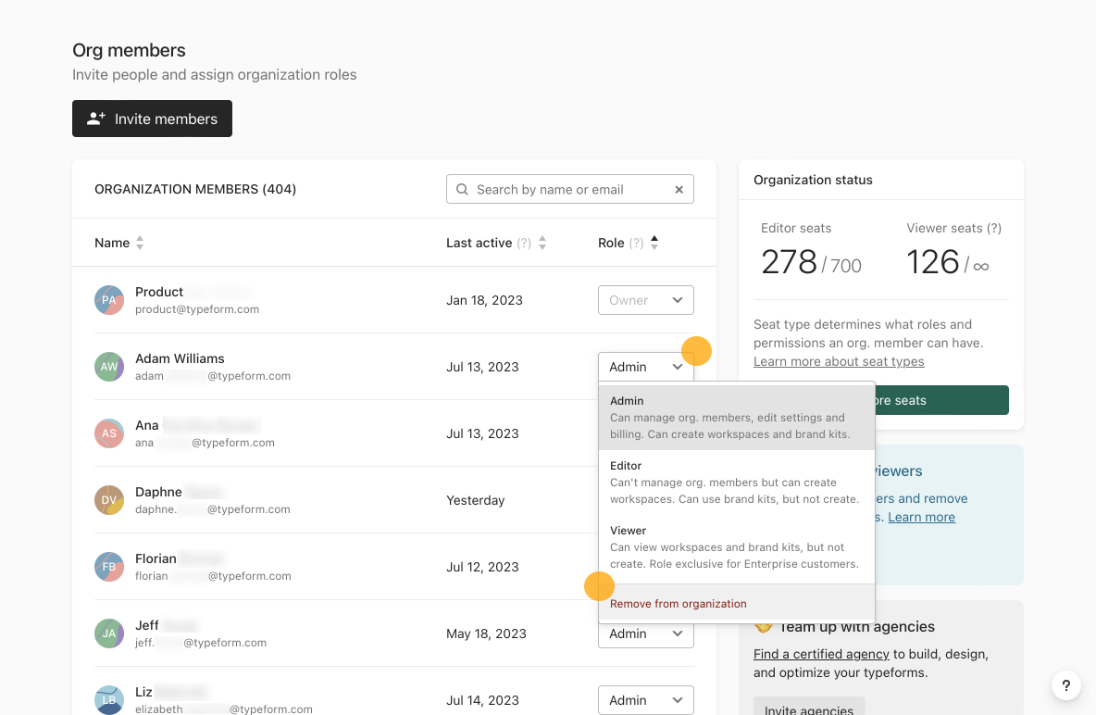The image size is (1096, 715).
Task: Open Jeff's Admin role dropdown
Action: 646,634
